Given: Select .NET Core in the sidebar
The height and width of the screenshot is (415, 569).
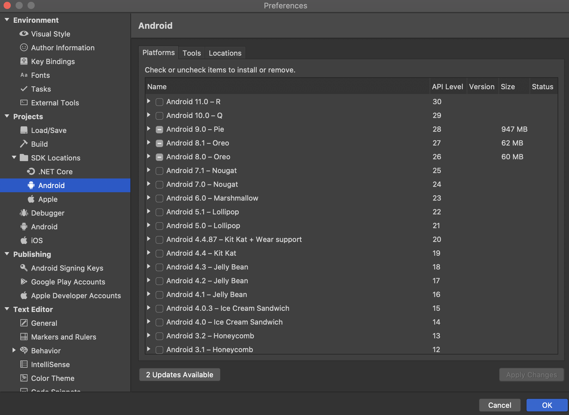Looking at the screenshot, I should click(55, 172).
